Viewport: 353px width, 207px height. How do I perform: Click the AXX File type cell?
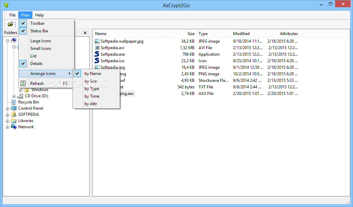click(x=206, y=94)
